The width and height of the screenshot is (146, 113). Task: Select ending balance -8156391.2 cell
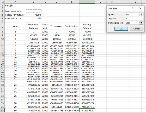(x=87, y=110)
